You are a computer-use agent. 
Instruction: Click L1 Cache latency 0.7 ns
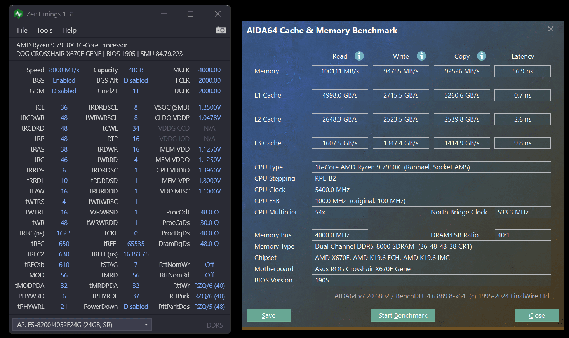[x=522, y=95]
